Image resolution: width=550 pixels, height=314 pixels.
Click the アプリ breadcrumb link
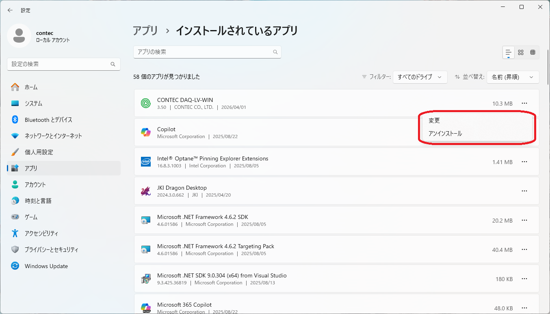point(145,30)
